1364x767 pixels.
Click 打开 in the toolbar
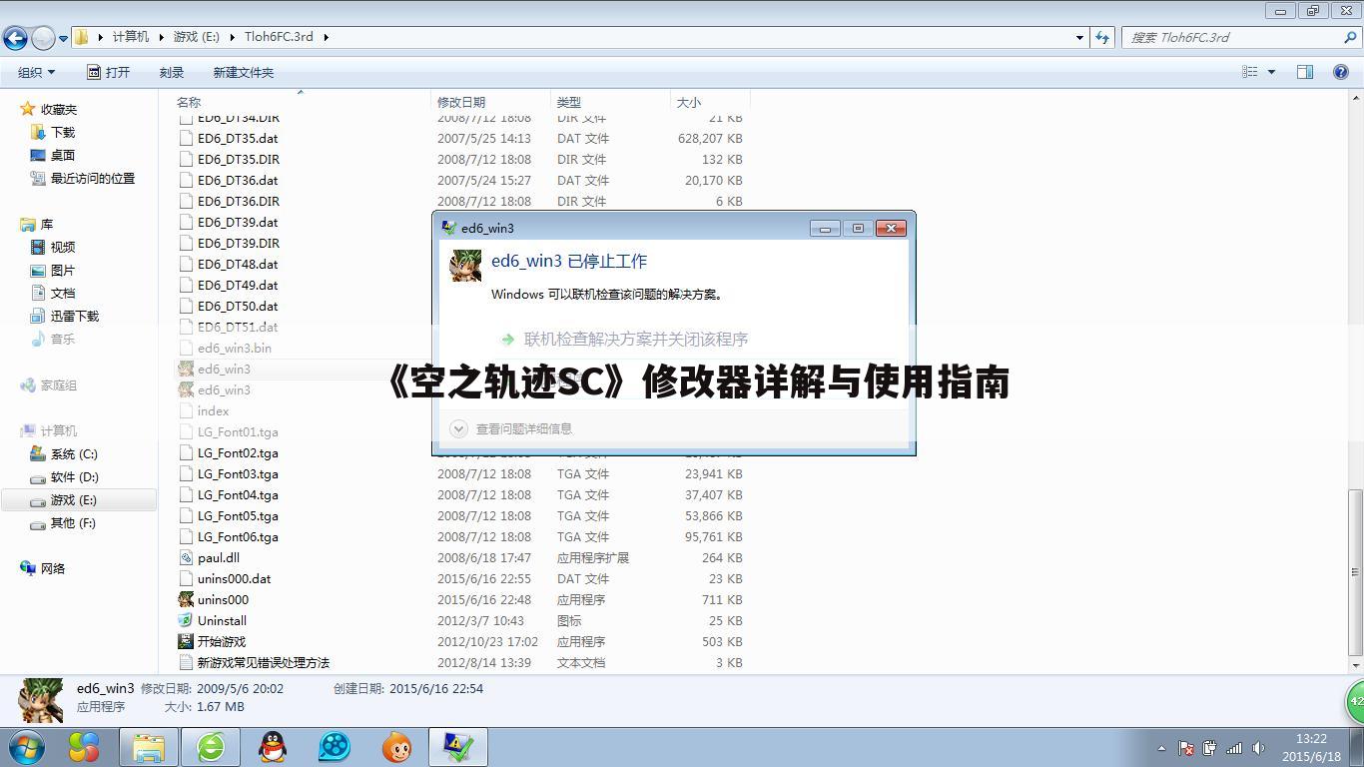[108, 72]
